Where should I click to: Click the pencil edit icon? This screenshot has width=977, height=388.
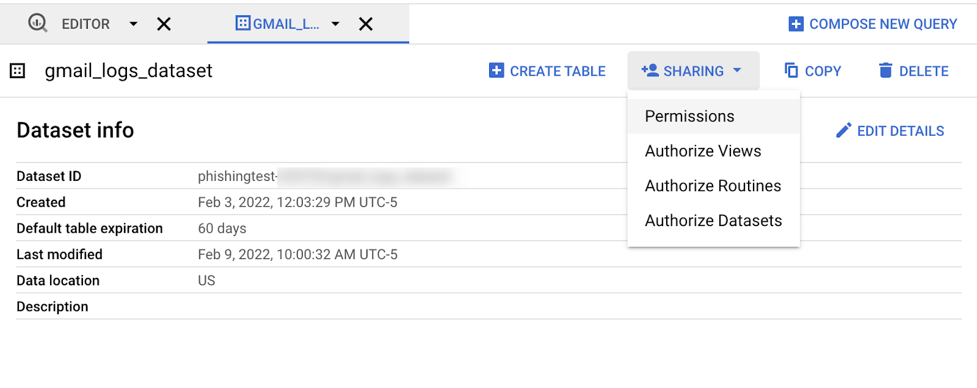[844, 130]
